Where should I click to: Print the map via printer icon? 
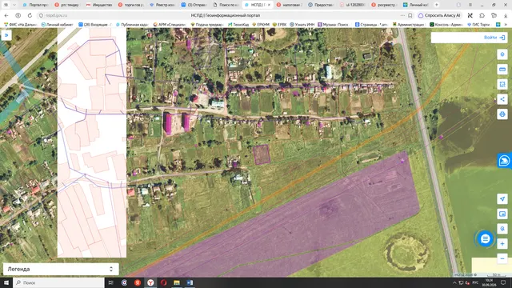(x=502, y=114)
